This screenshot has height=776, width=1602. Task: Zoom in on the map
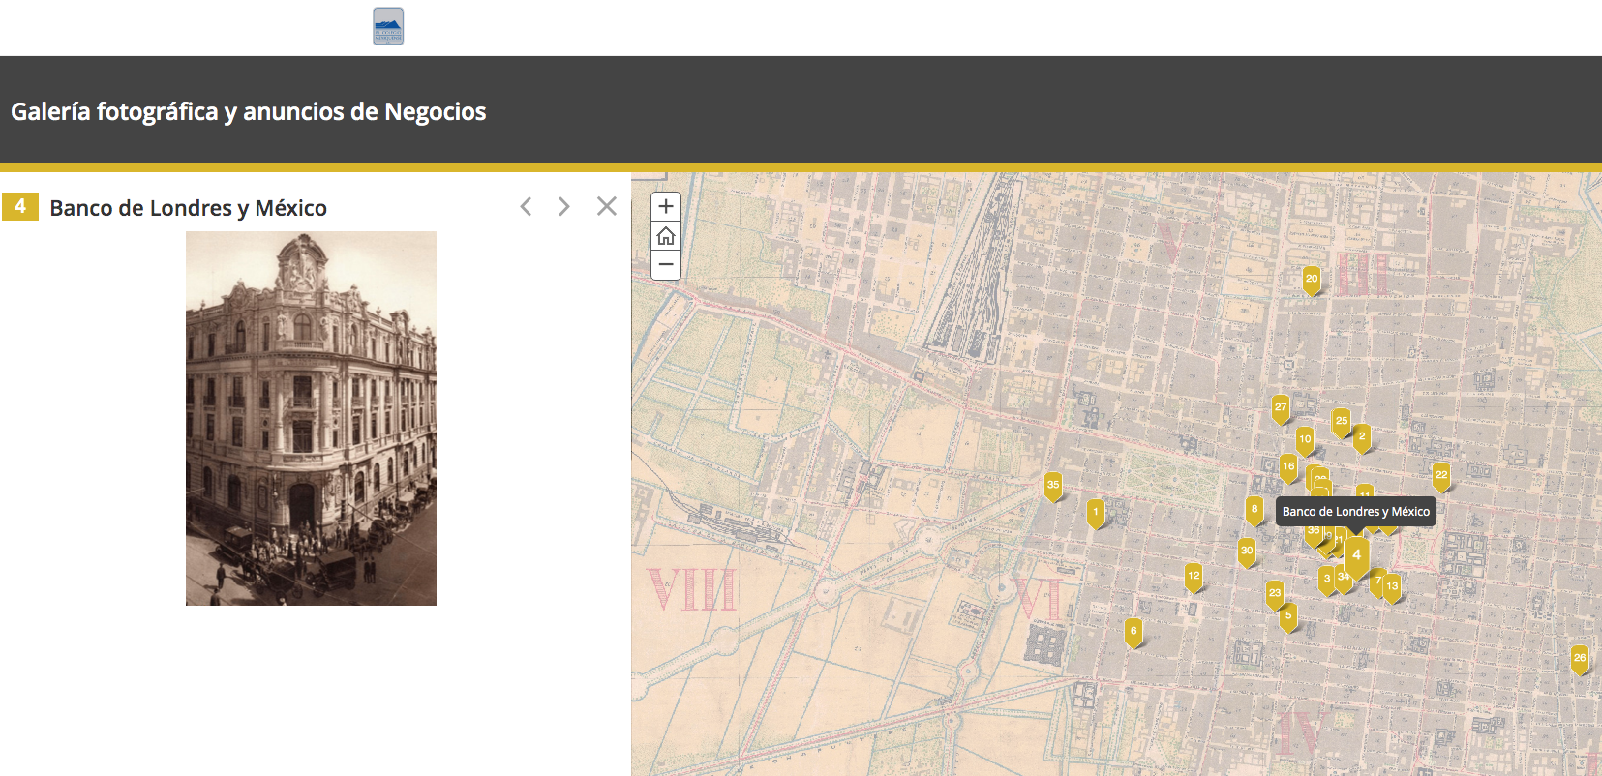tap(666, 206)
